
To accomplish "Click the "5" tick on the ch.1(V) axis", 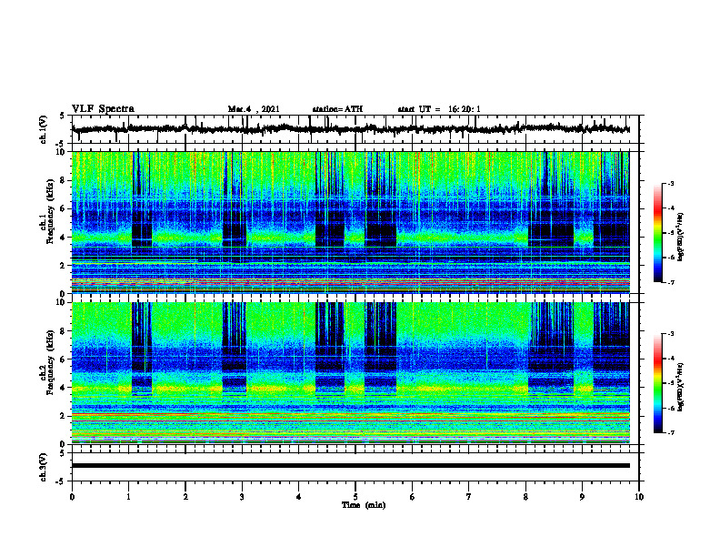I will (x=62, y=116).
